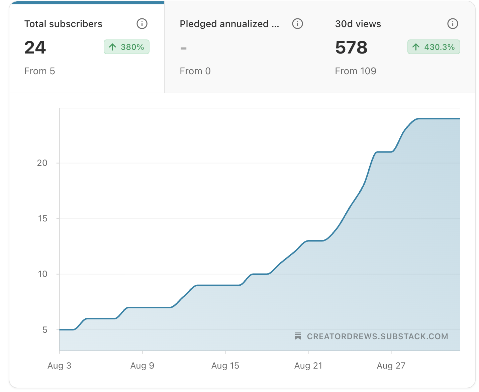Click the y-axis label 5

[45, 330]
